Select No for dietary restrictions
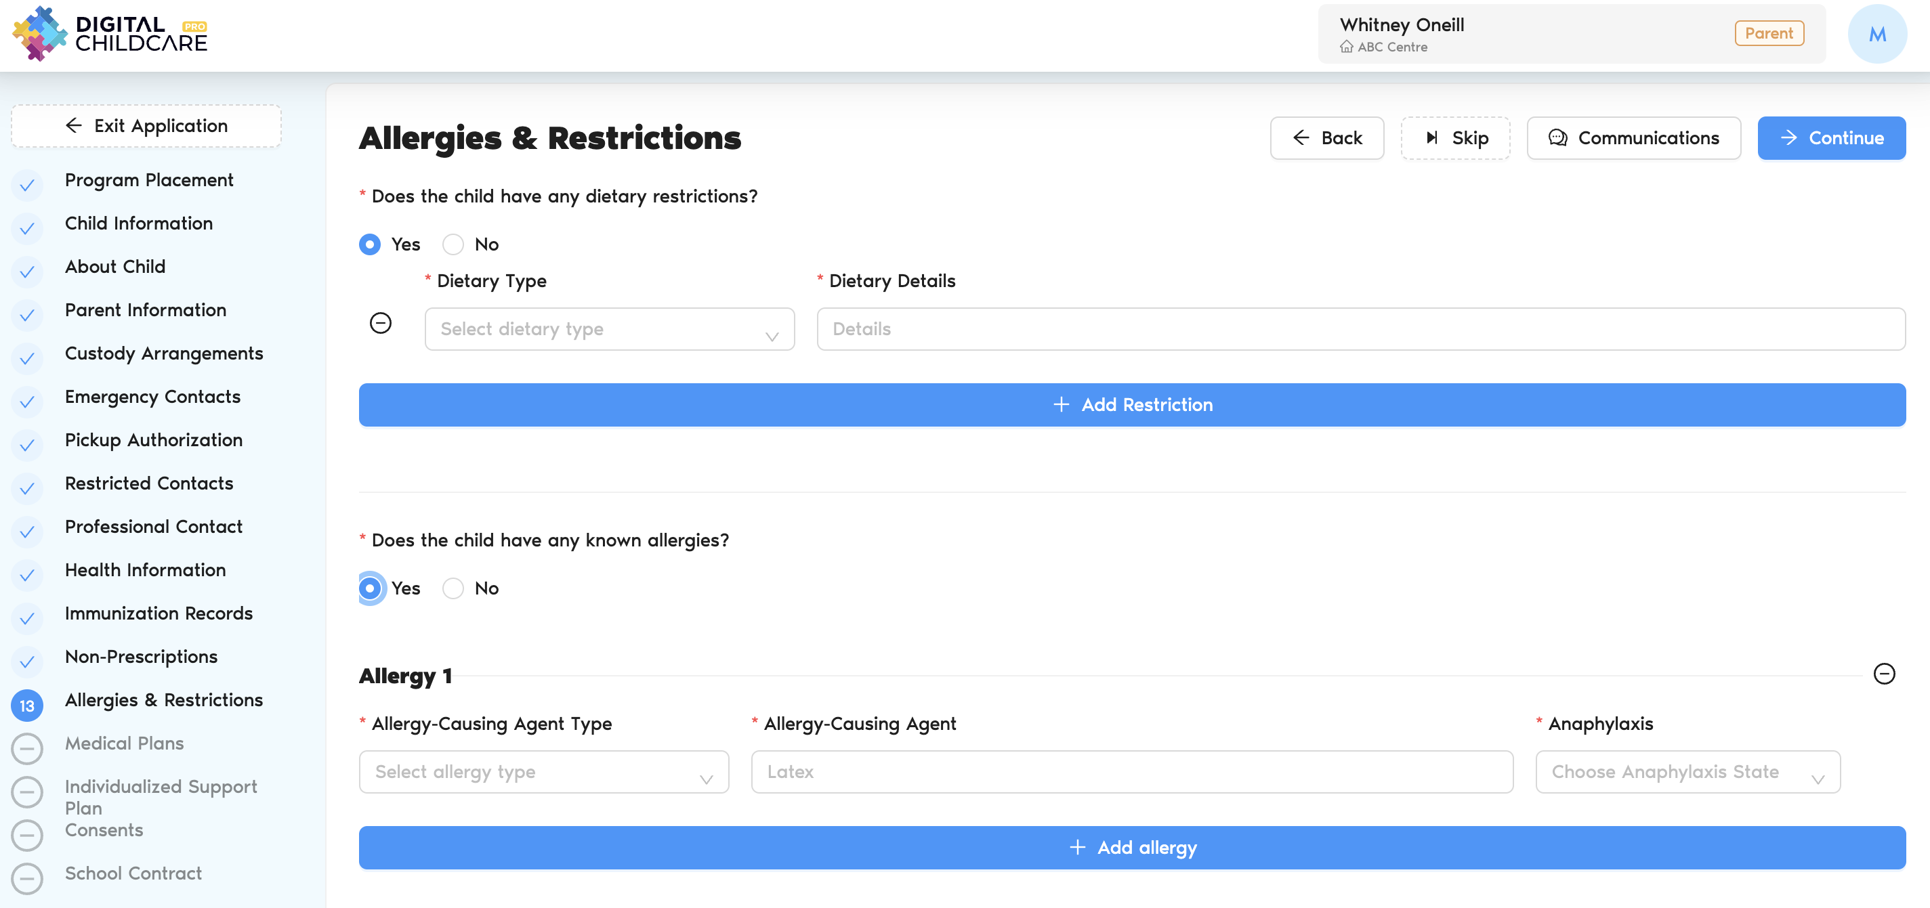 pos(453,244)
